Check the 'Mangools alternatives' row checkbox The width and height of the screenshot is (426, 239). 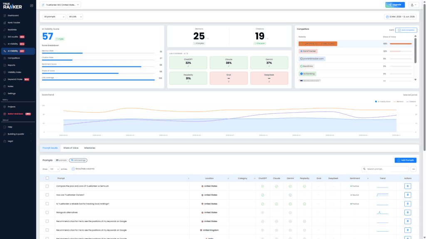pos(47,212)
